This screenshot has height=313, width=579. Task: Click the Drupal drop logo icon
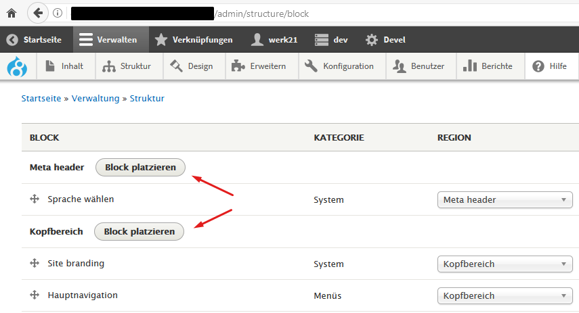[x=16, y=66]
